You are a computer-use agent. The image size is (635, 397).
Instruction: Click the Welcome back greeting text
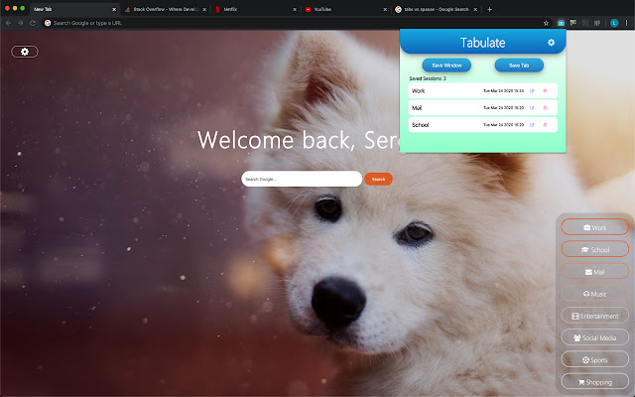[x=299, y=140]
